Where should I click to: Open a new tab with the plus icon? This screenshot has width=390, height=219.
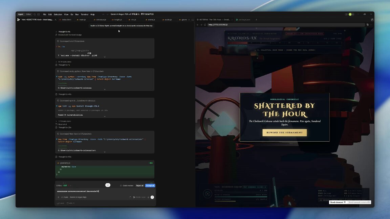pyautogui.click(x=256, y=20)
